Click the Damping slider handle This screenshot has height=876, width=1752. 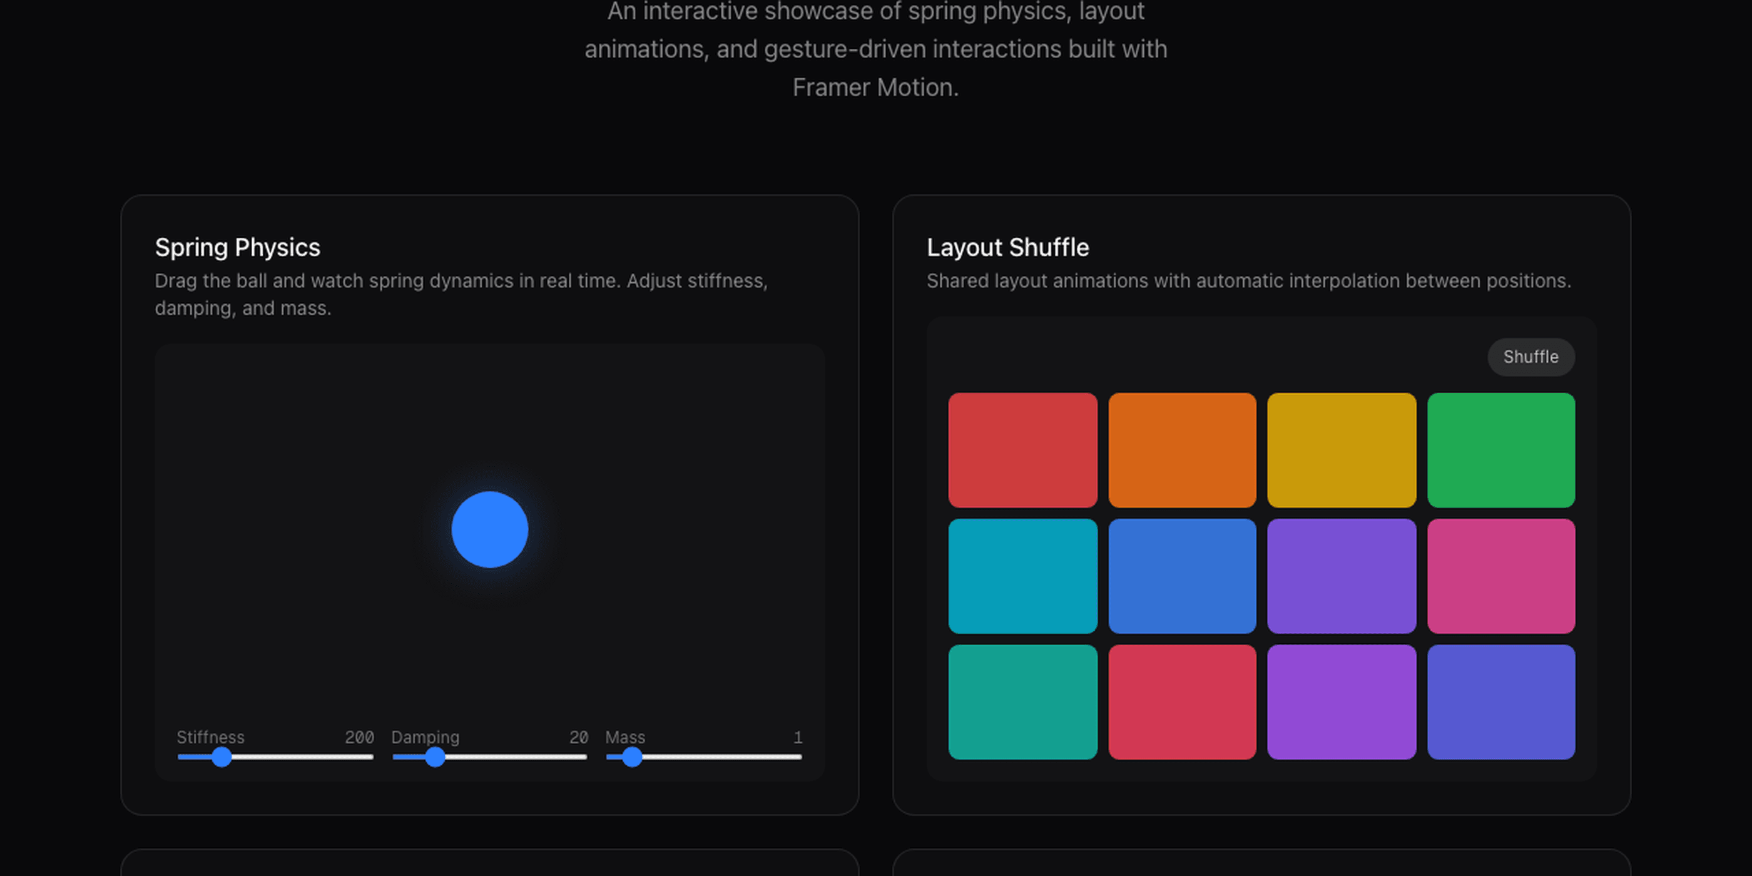(435, 756)
